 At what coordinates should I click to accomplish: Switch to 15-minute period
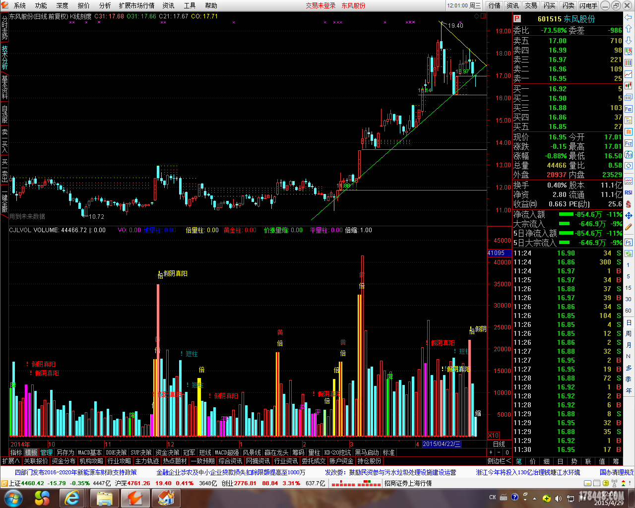(629, 288)
